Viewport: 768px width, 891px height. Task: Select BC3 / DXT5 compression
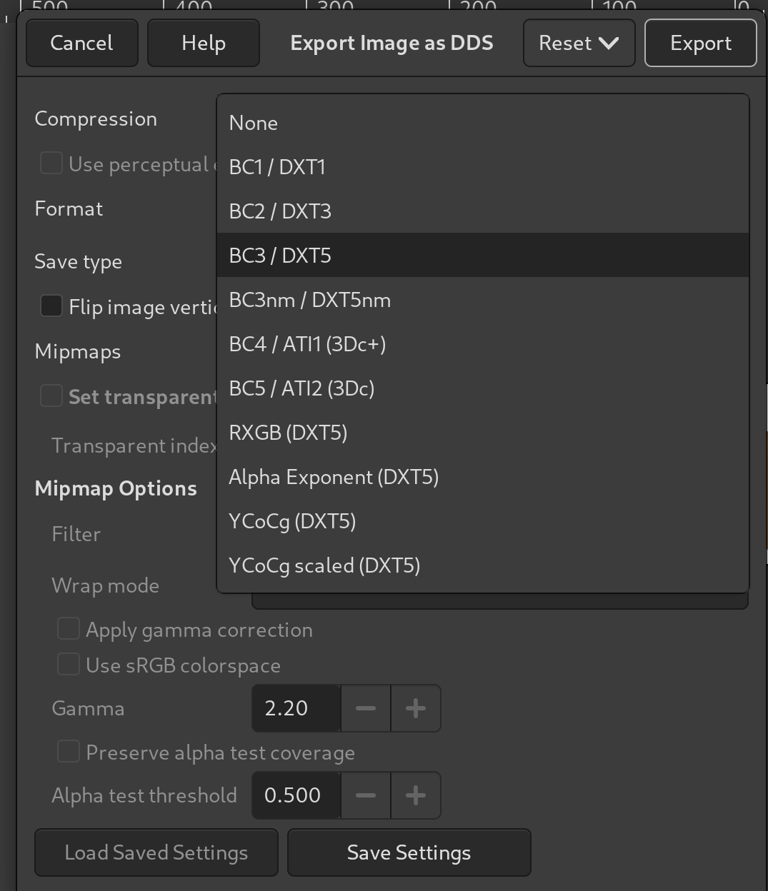[x=483, y=256]
